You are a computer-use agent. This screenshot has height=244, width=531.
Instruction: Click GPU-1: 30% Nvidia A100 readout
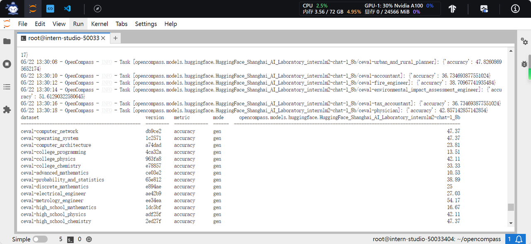pos(399,5)
